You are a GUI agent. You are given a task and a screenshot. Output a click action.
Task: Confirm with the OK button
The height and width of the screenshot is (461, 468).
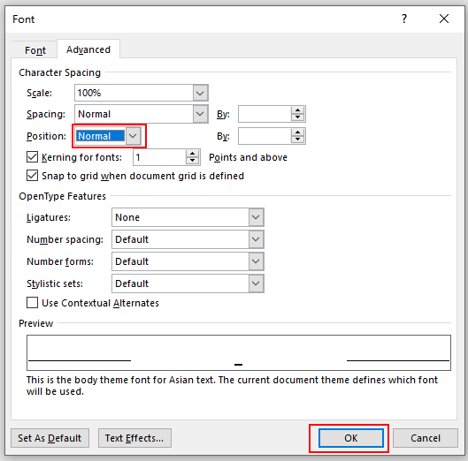pyautogui.click(x=350, y=438)
